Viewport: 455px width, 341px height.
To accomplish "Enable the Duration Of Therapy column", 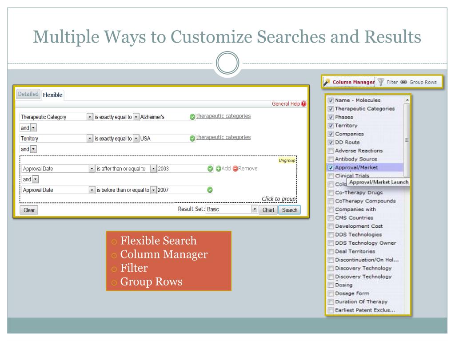I will [x=331, y=302].
